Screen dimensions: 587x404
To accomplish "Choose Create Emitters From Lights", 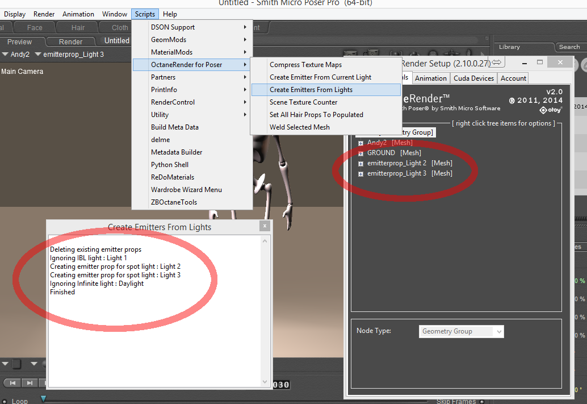I will coord(326,90).
